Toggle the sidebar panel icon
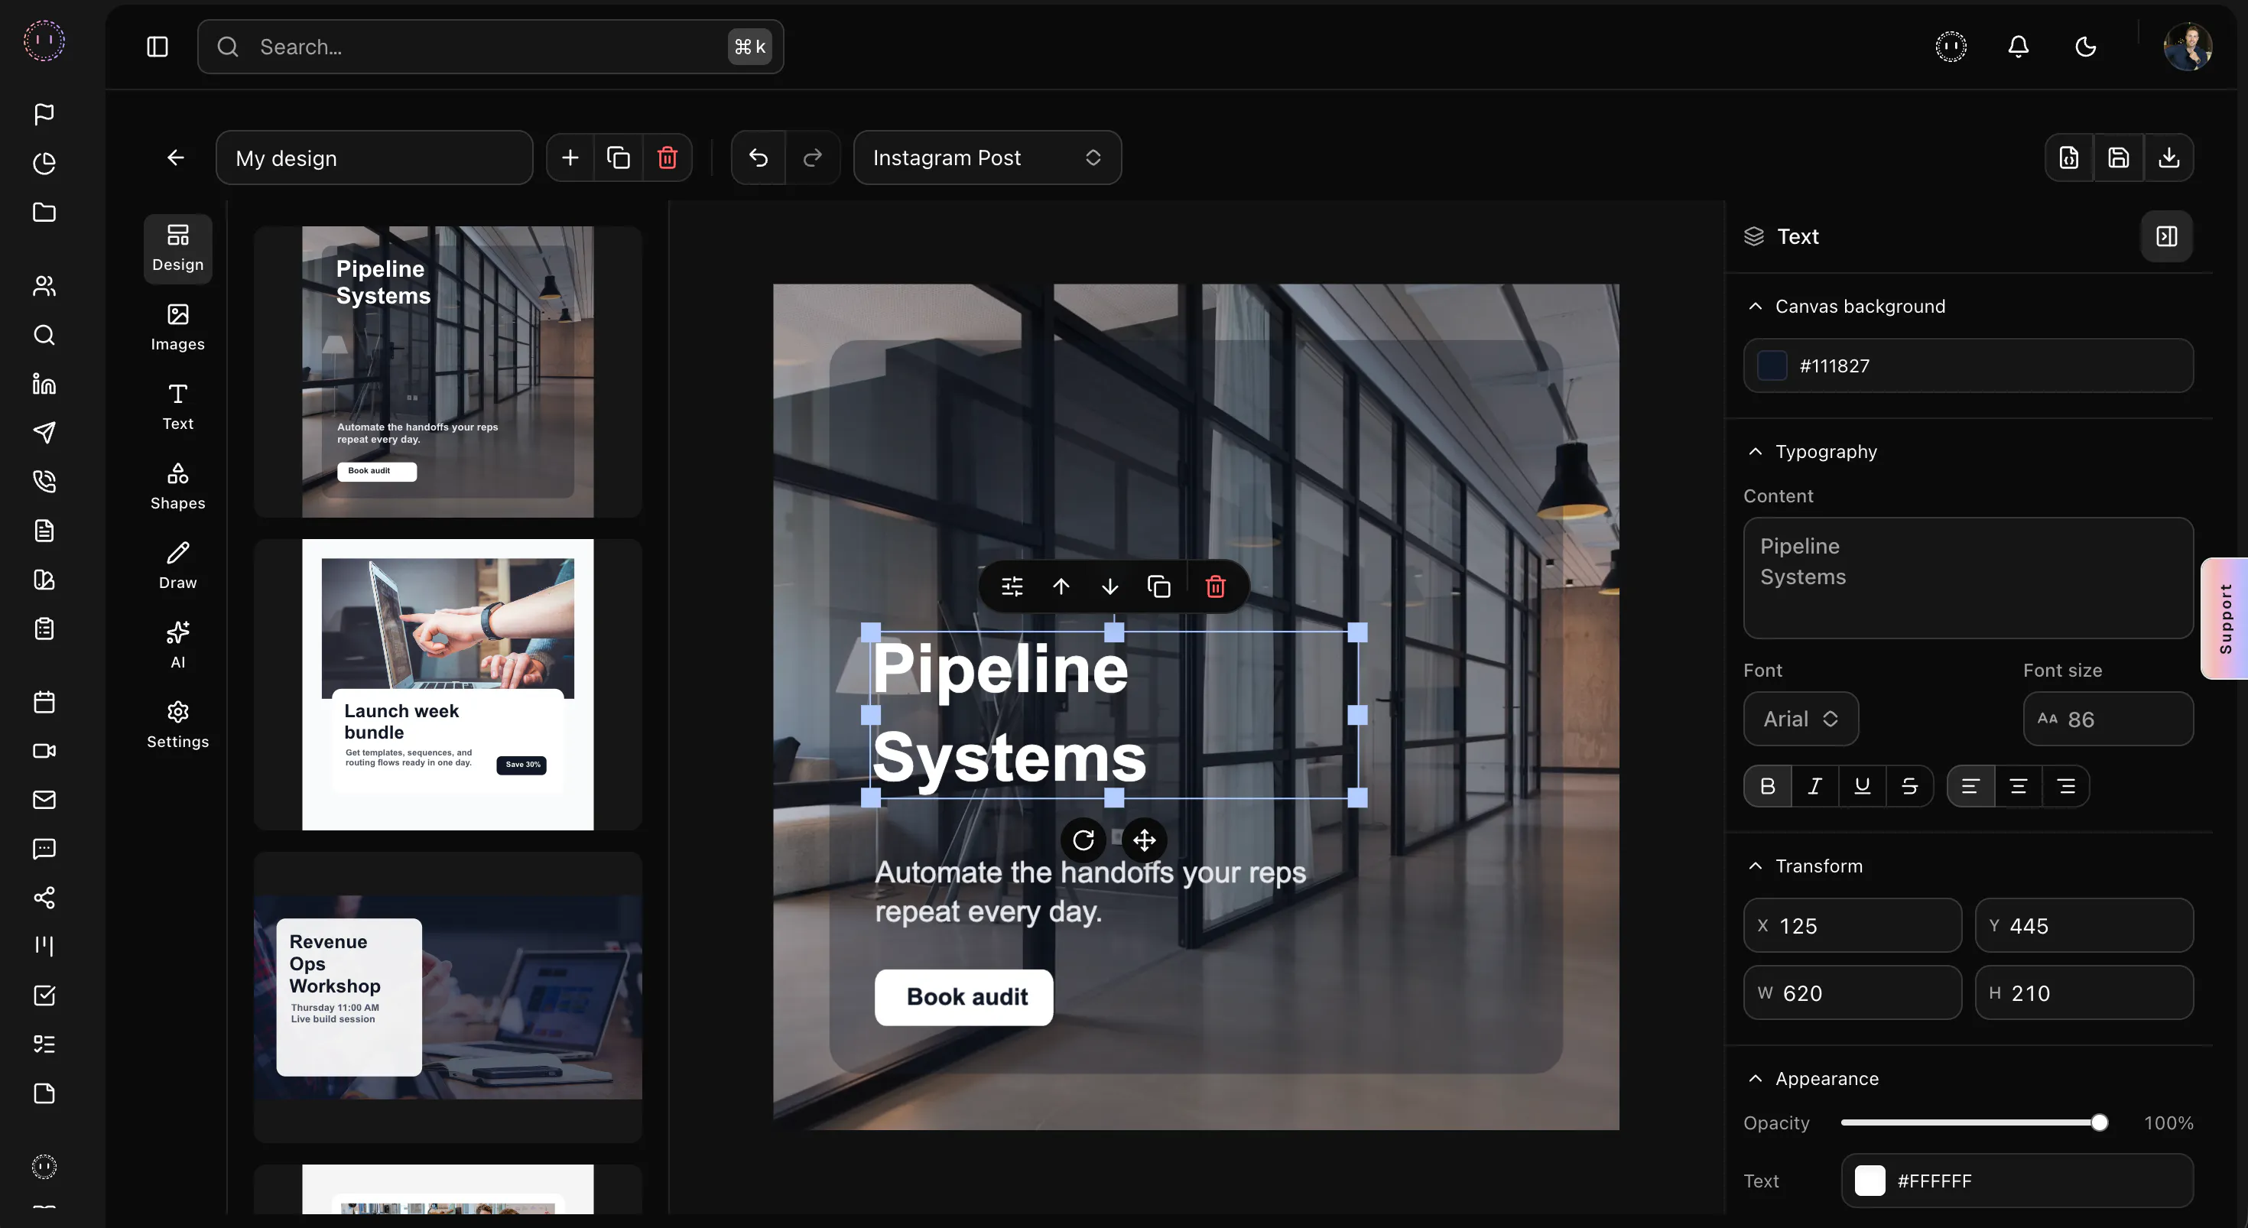 click(x=157, y=46)
